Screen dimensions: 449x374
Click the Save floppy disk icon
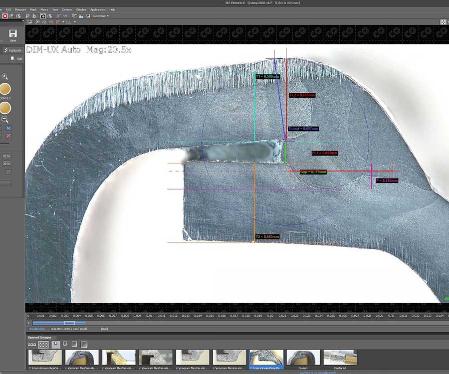pos(13,33)
